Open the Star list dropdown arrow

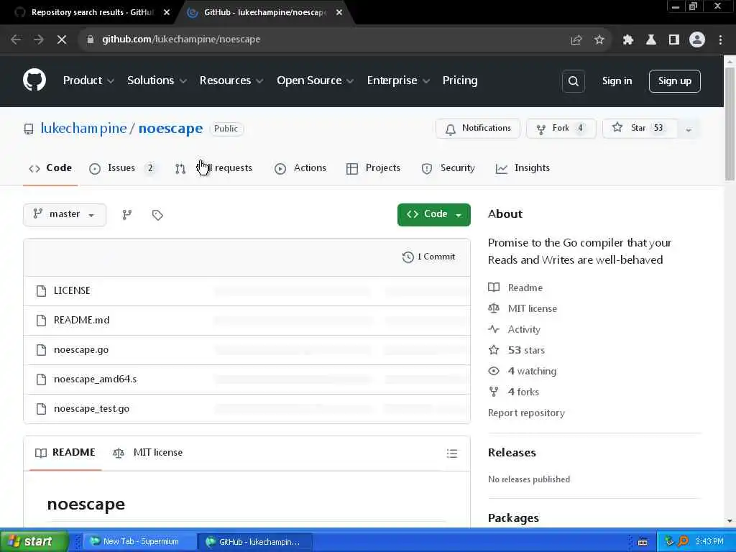point(689,129)
